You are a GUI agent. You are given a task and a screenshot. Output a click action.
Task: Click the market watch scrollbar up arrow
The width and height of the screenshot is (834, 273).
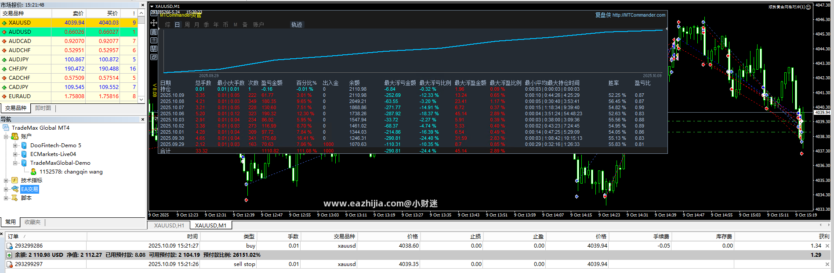pyautogui.click(x=141, y=14)
